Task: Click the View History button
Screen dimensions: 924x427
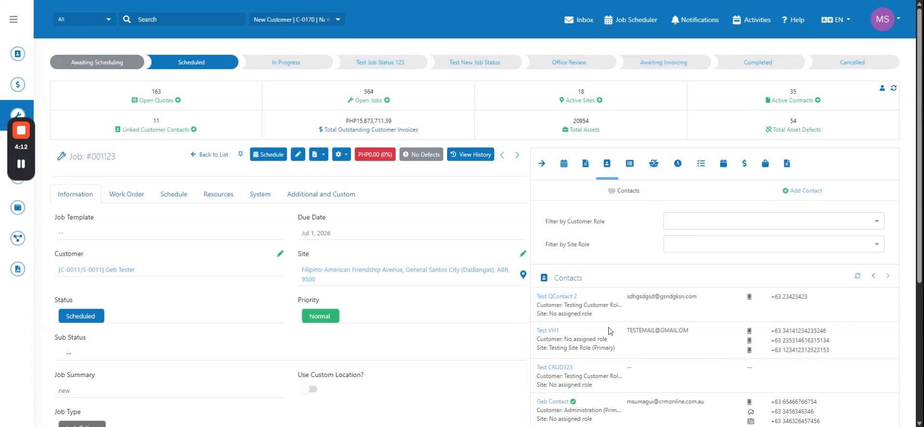Action: click(x=471, y=154)
